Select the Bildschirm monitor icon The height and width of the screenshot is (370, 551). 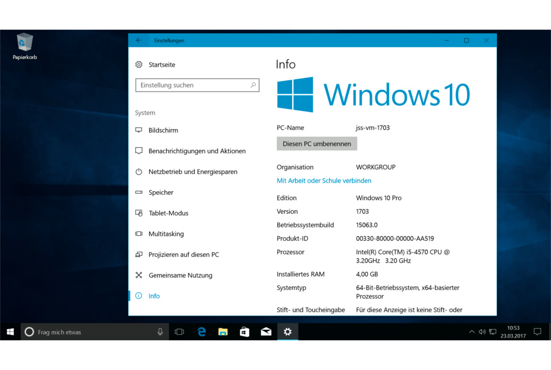coord(139,130)
